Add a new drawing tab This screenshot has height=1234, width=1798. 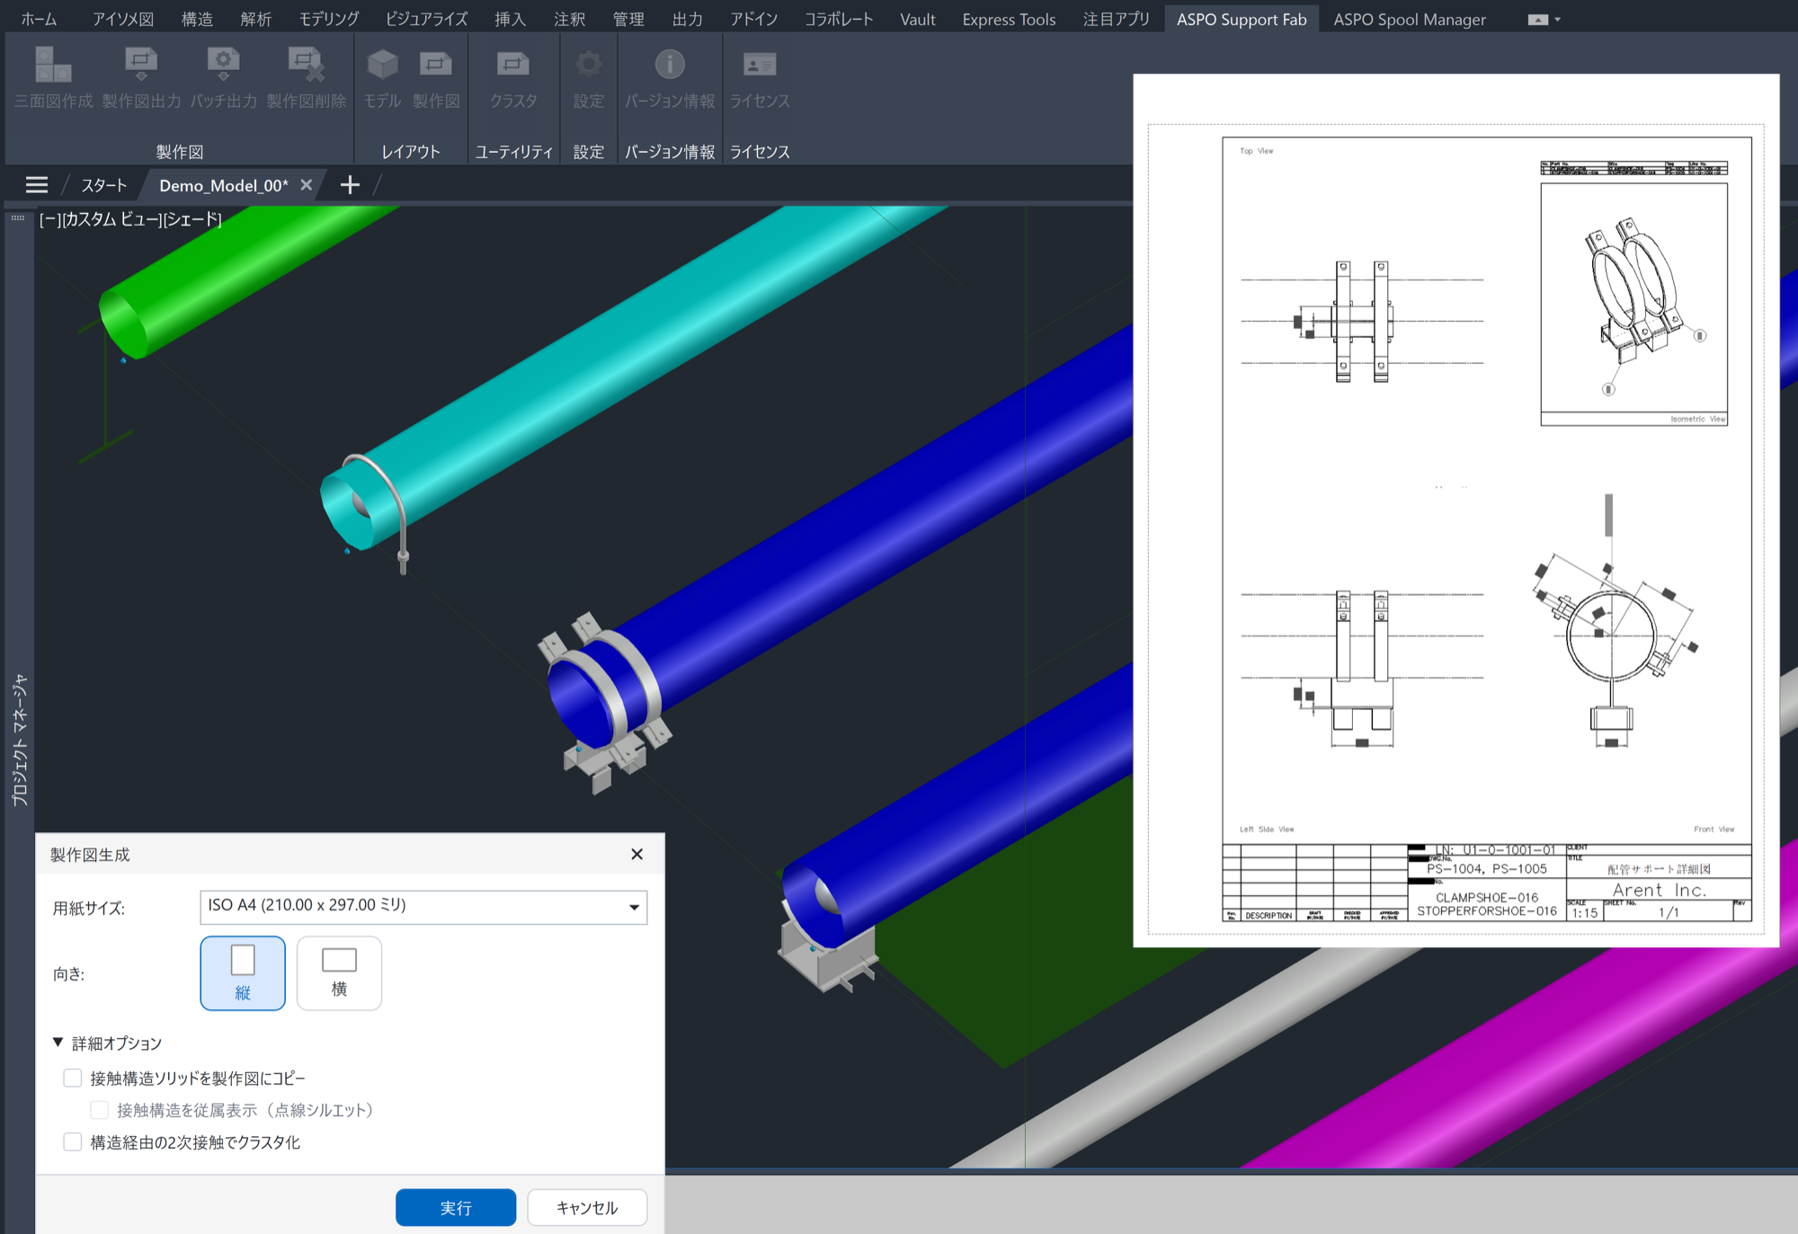(350, 185)
